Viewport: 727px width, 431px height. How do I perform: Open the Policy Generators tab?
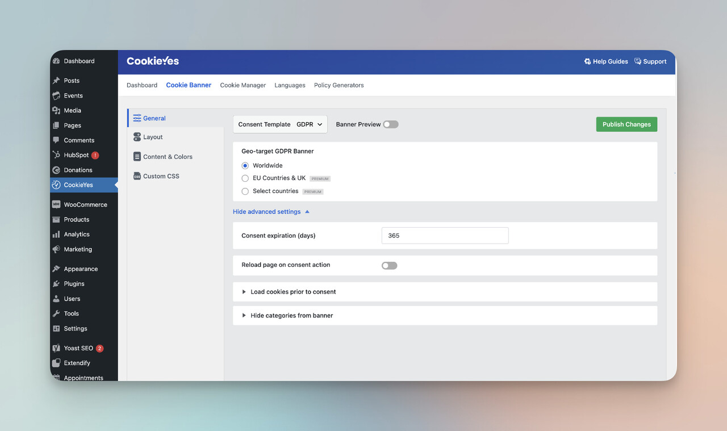click(x=339, y=85)
